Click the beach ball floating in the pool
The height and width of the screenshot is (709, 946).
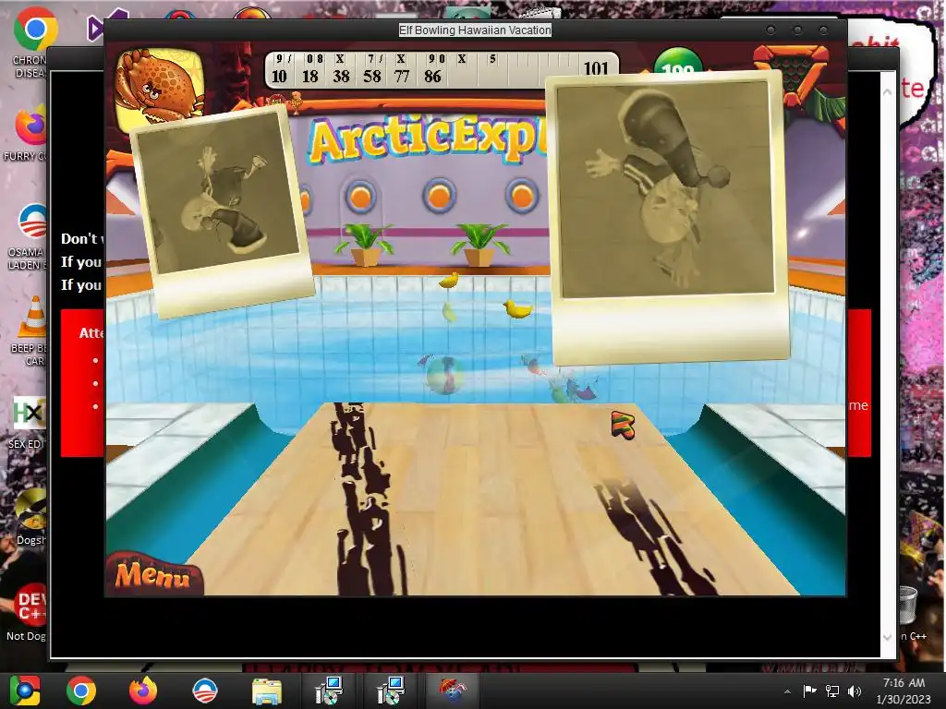pyautogui.click(x=444, y=374)
